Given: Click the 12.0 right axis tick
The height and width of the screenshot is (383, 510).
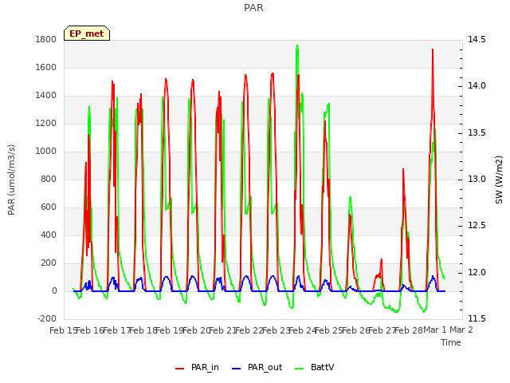Looking at the screenshot, I should (477, 273).
